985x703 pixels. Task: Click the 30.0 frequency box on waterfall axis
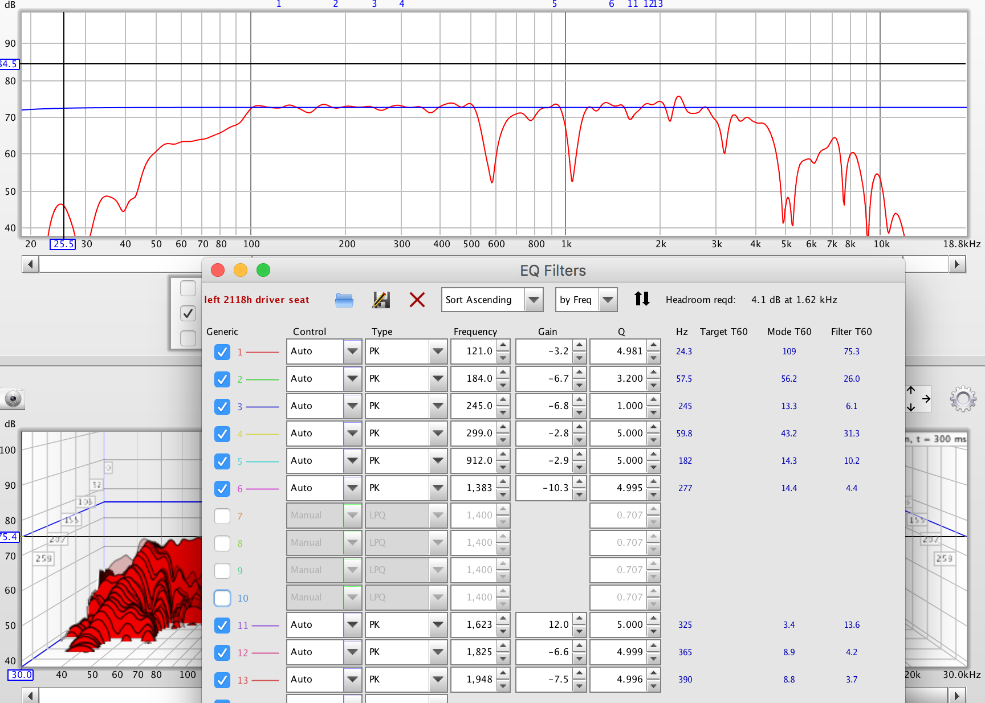(x=21, y=675)
